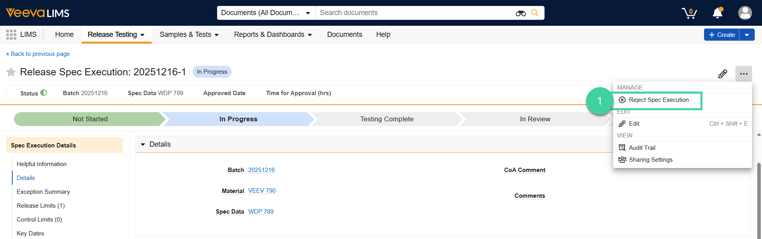Open user profile avatar
The image size is (762, 239).
tap(745, 13)
